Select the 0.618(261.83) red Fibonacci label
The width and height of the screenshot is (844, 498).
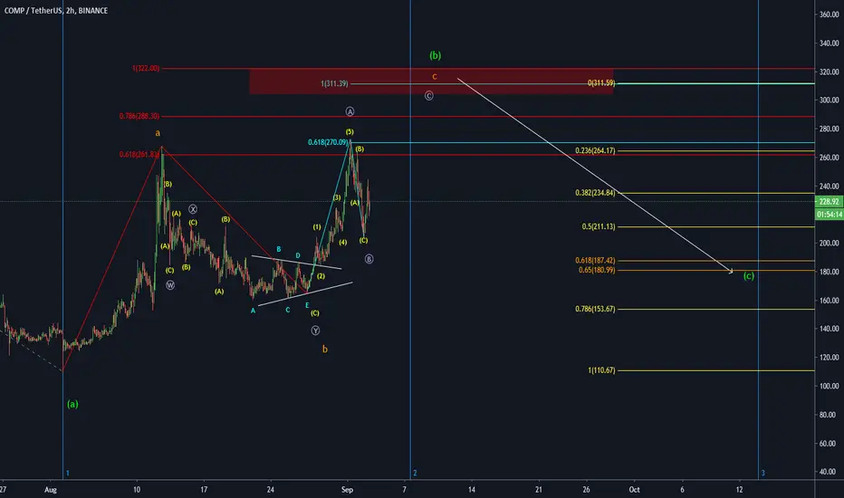click(x=139, y=155)
